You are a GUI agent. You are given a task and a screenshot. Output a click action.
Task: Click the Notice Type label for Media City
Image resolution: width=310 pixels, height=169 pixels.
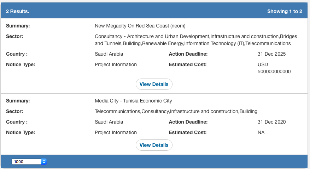21,132
